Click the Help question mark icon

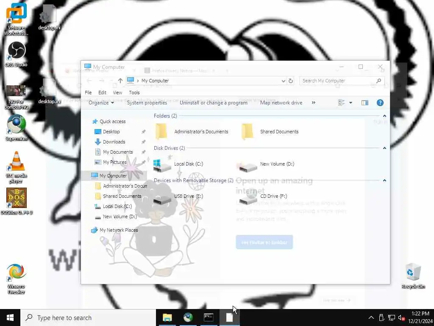pos(380,103)
